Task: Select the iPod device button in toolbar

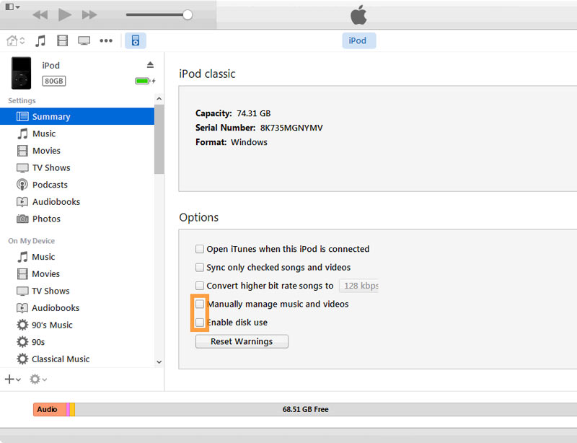Action: click(x=136, y=40)
